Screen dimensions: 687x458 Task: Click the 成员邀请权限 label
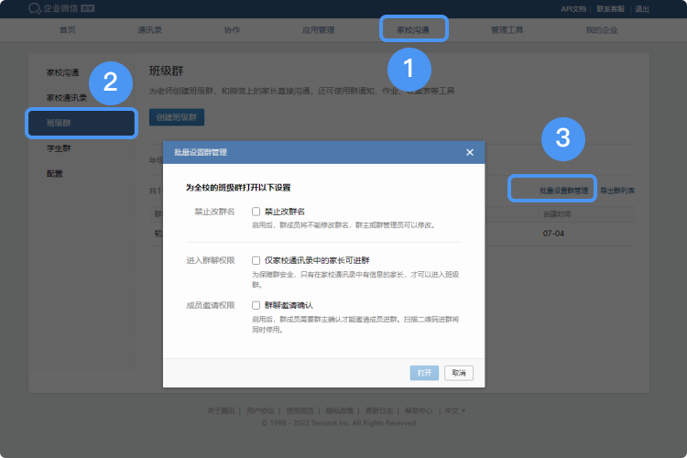click(x=211, y=305)
